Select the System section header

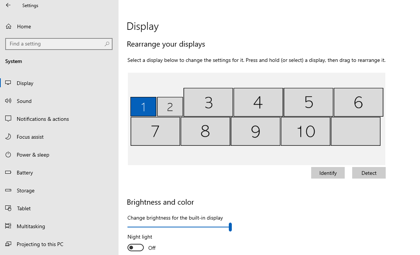[x=13, y=61]
